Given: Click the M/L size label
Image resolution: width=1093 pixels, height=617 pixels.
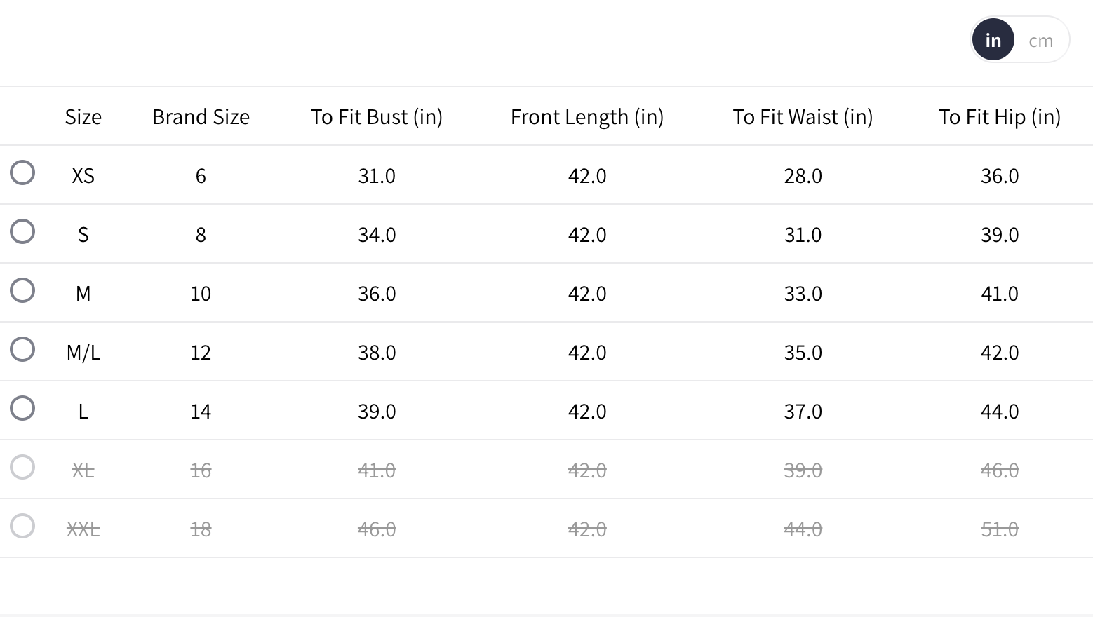Looking at the screenshot, I should coord(83,352).
